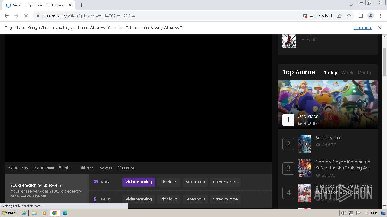Select SUB Vidstreaming server
Screen dimensions: 387x217
point(139,182)
